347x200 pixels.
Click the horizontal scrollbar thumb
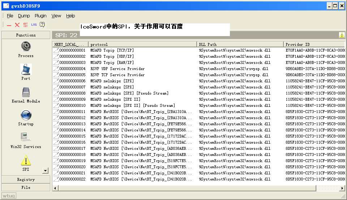coord(187,188)
